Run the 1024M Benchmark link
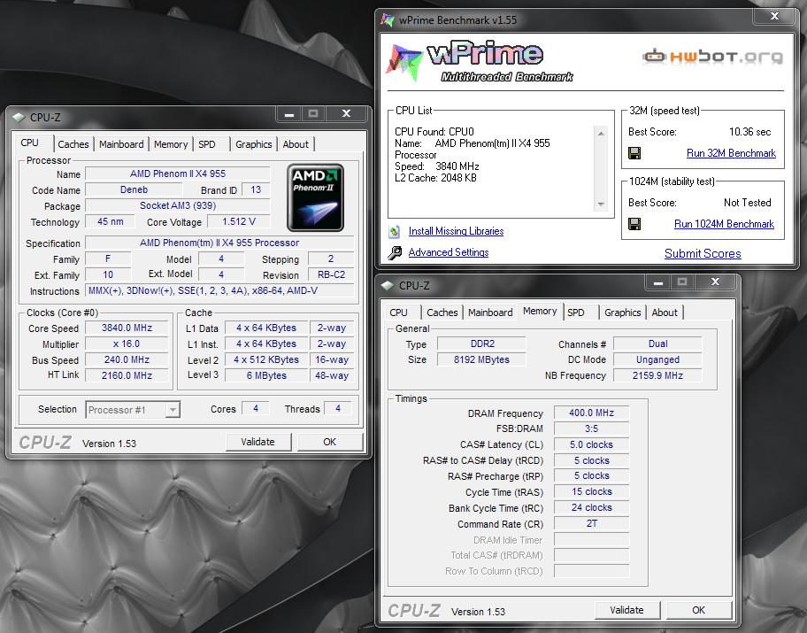This screenshot has width=807, height=633. [724, 224]
